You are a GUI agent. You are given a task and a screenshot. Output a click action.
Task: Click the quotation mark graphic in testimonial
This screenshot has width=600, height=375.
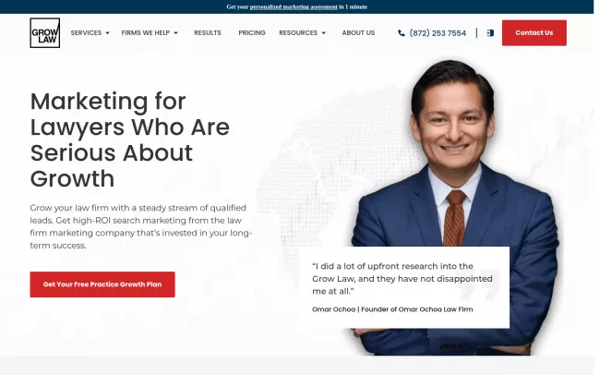click(482, 290)
